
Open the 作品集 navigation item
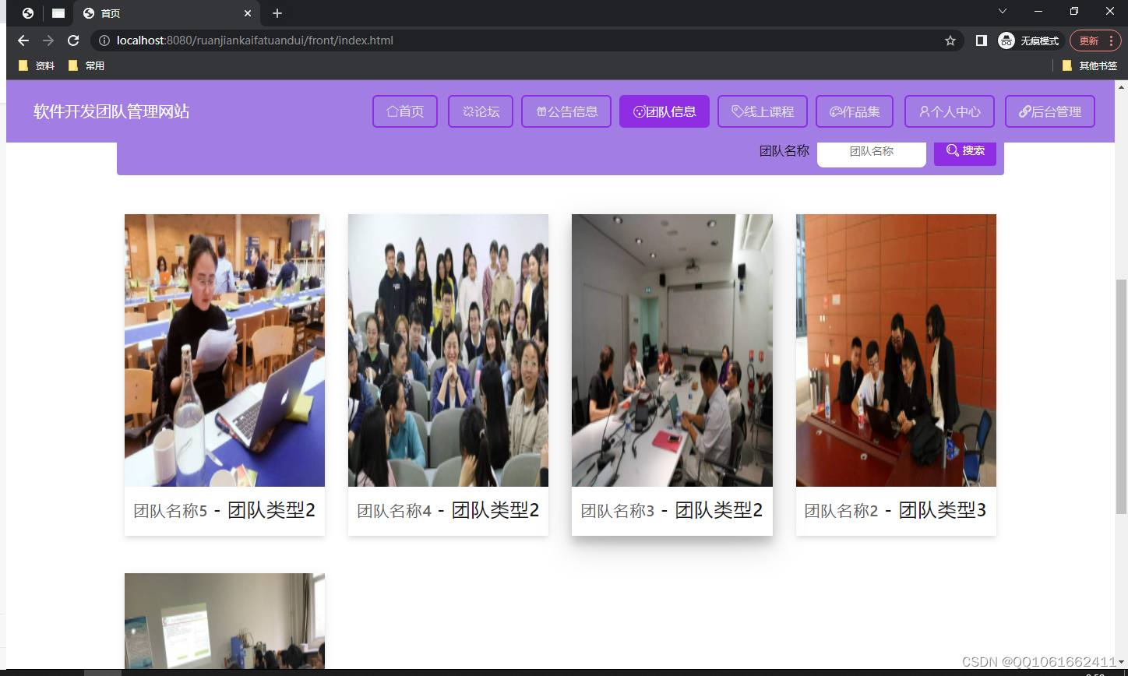point(855,111)
